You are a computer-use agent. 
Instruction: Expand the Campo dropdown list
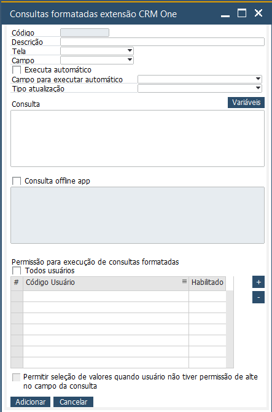coord(97,60)
